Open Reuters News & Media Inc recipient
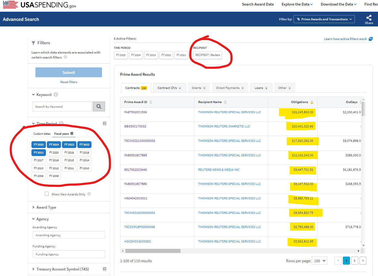 coord(219,170)
